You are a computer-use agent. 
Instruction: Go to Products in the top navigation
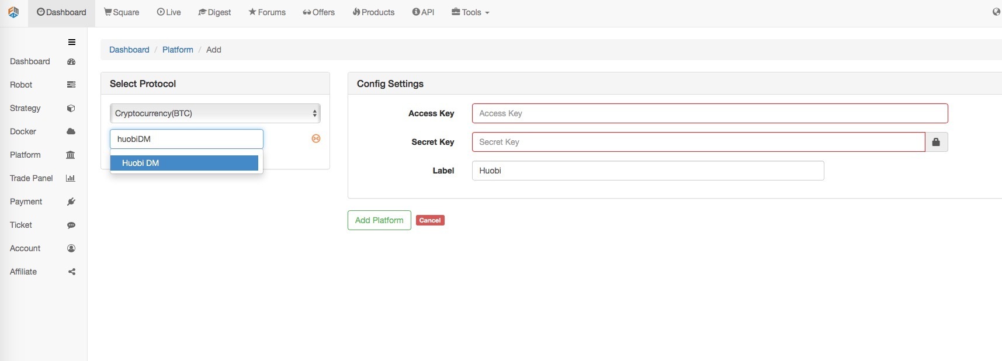[x=373, y=12]
